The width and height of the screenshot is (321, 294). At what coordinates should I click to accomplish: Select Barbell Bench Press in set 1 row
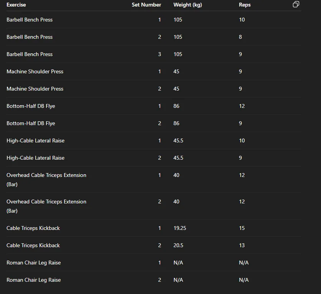tap(30, 20)
